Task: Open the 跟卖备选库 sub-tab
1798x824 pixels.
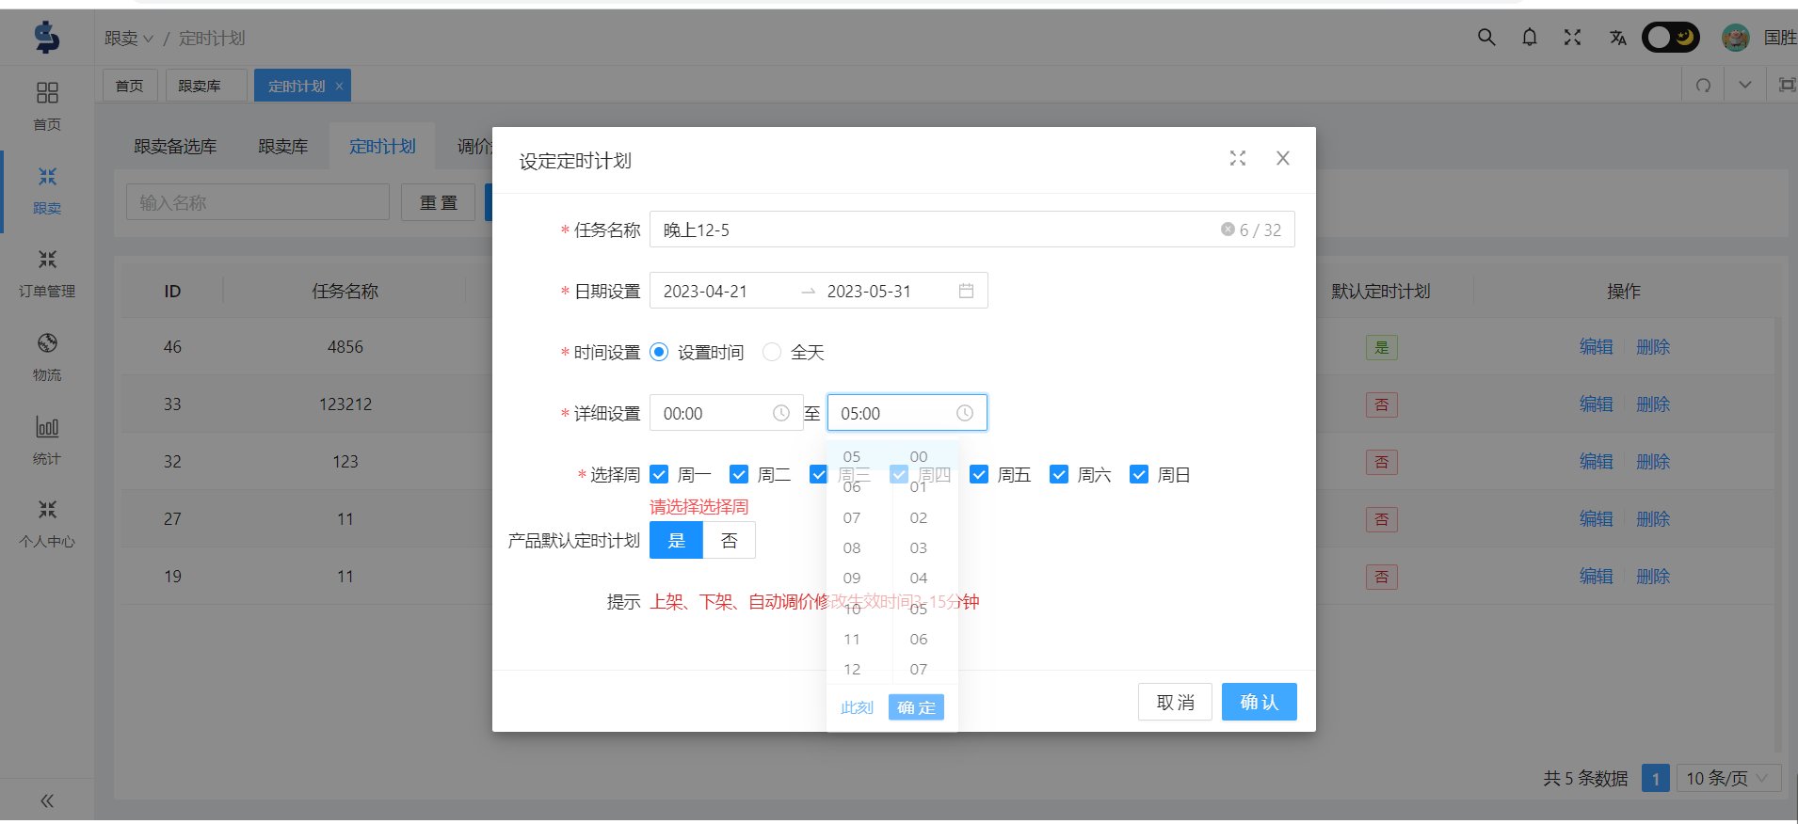Action: 175,146
